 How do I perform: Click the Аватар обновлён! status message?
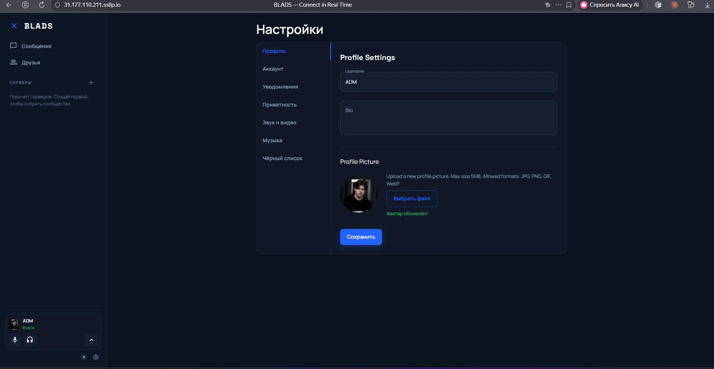pyautogui.click(x=407, y=213)
